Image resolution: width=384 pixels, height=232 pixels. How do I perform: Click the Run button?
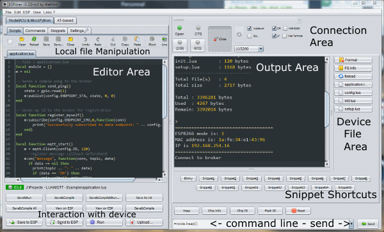[104, 222]
